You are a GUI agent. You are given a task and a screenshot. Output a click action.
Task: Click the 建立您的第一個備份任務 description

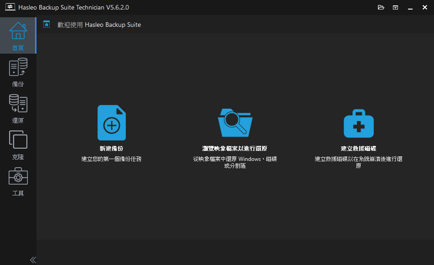112,159
